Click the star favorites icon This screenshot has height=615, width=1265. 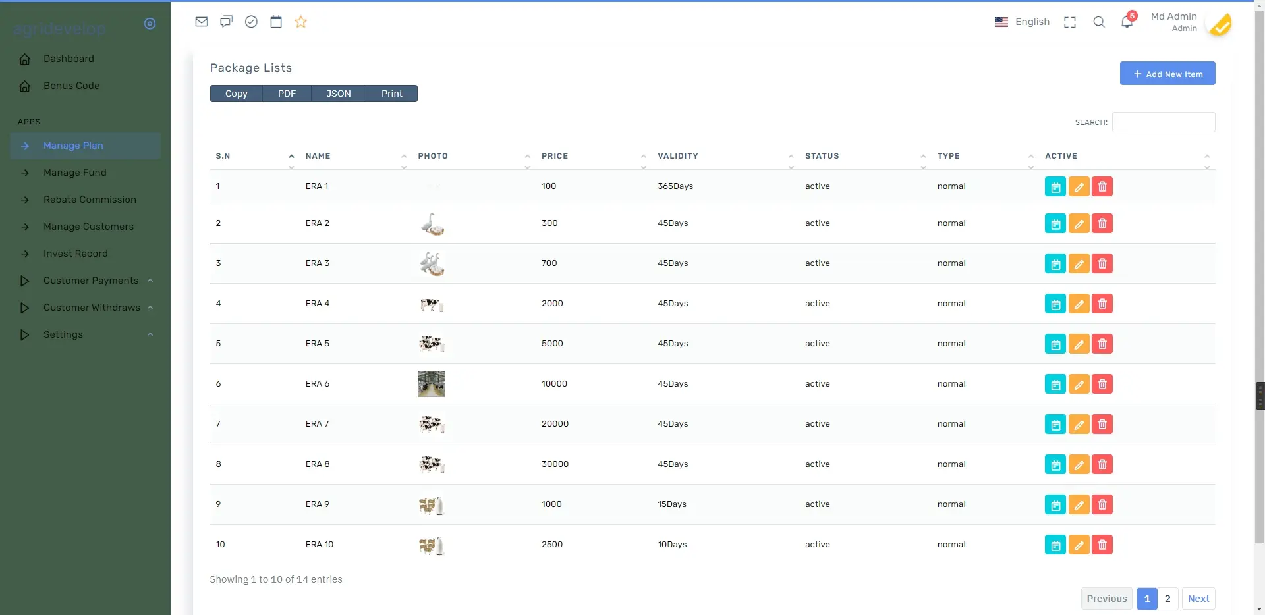(301, 22)
